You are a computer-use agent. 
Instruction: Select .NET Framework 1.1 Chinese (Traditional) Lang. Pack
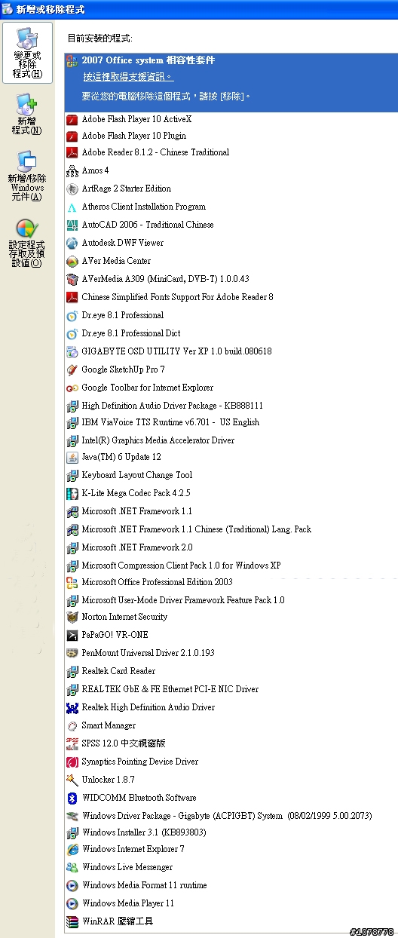tap(231, 529)
